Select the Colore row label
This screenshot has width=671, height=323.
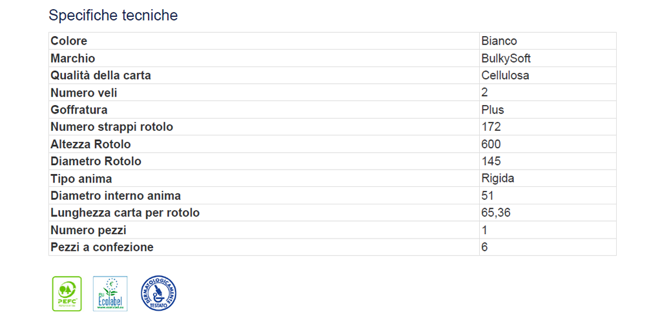pos(68,41)
